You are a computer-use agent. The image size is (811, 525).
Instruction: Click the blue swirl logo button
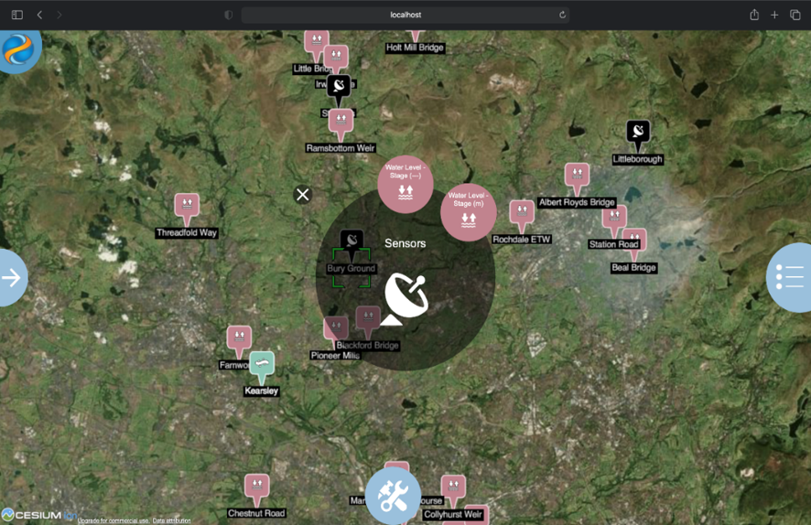tap(18, 49)
